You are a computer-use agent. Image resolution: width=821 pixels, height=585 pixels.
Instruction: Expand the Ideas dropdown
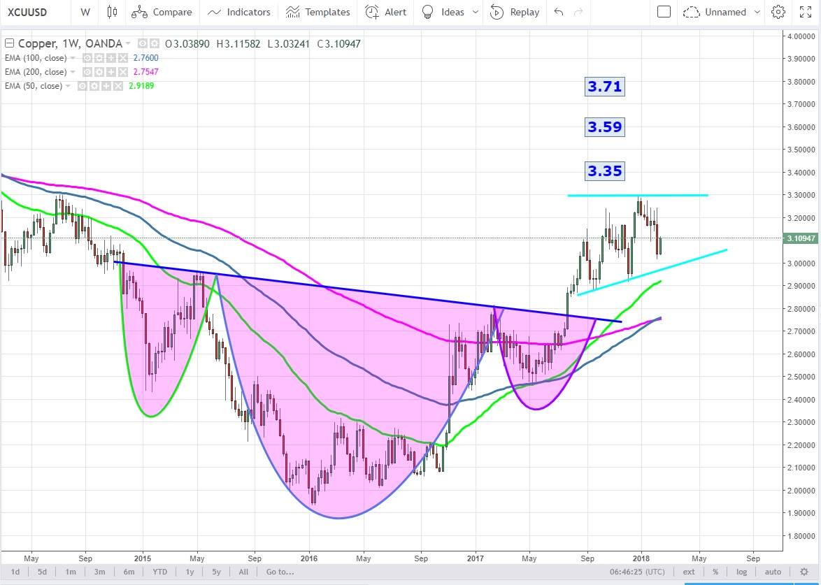click(476, 12)
